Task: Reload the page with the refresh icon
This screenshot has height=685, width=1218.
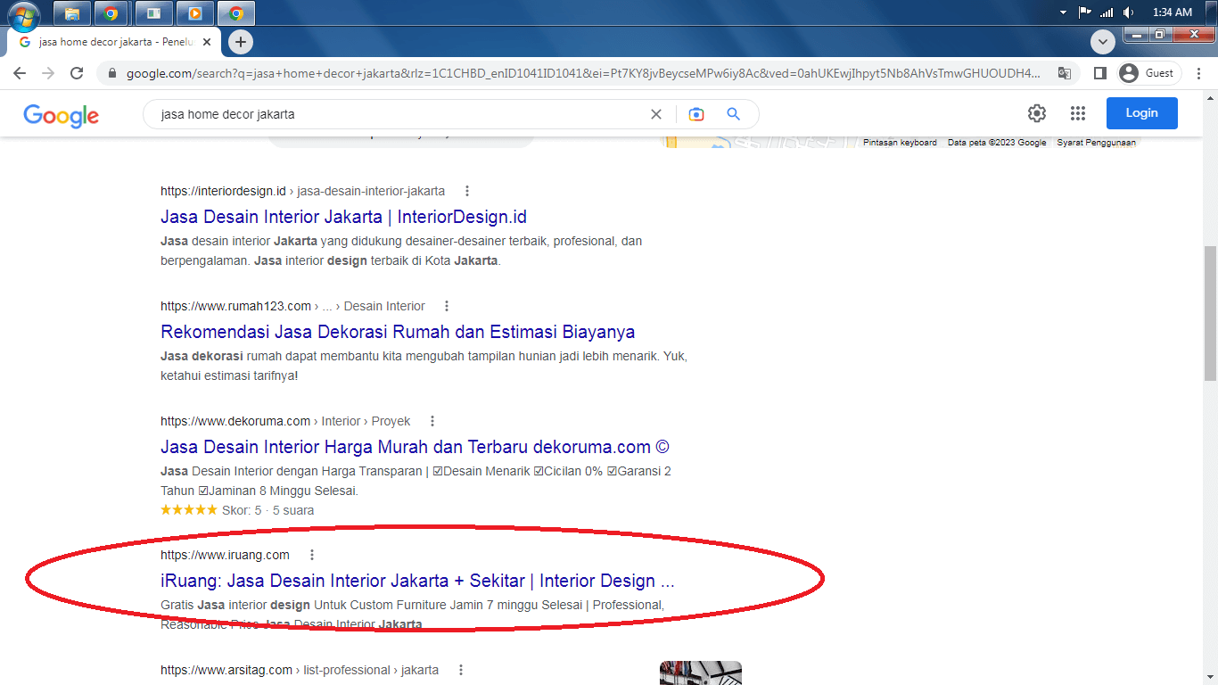Action: pyautogui.click(x=77, y=73)
